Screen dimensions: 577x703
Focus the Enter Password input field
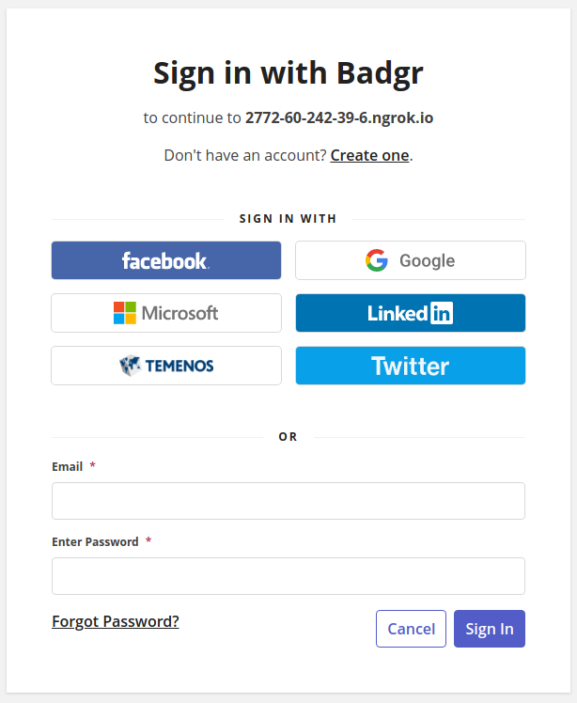pos(288,576)
